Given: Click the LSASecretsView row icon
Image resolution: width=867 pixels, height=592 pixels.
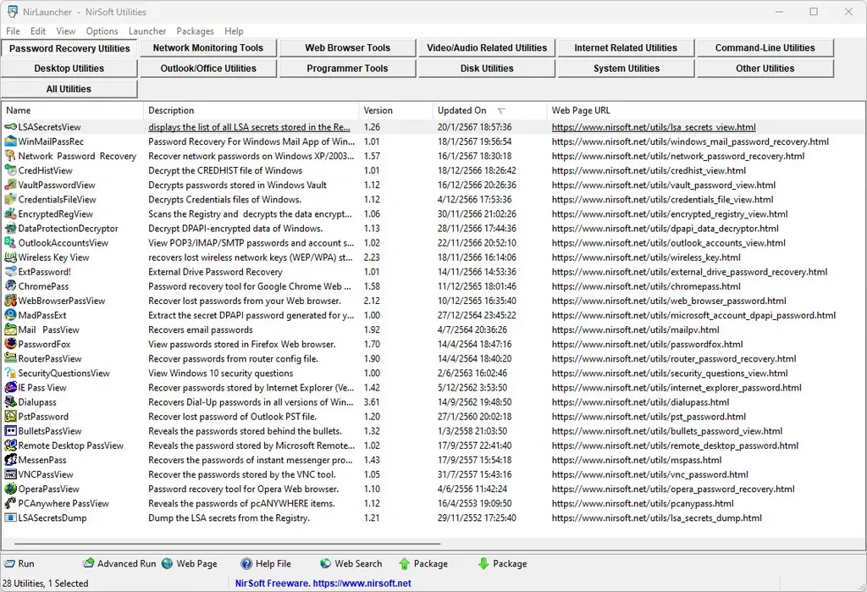Looking at the screenshot, I should coord(10,127).
